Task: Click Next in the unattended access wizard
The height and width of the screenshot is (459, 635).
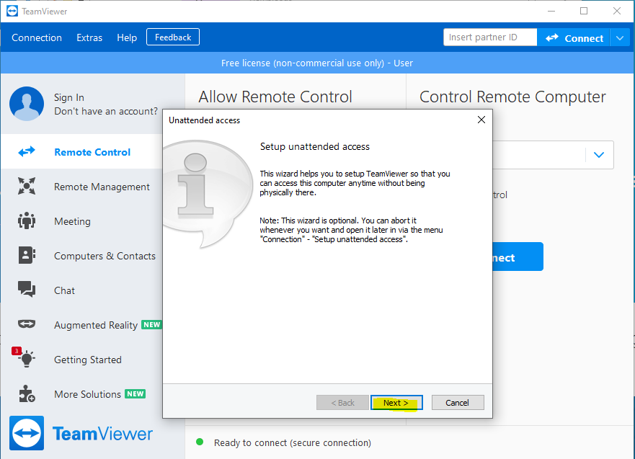Action: click(396, 403)
